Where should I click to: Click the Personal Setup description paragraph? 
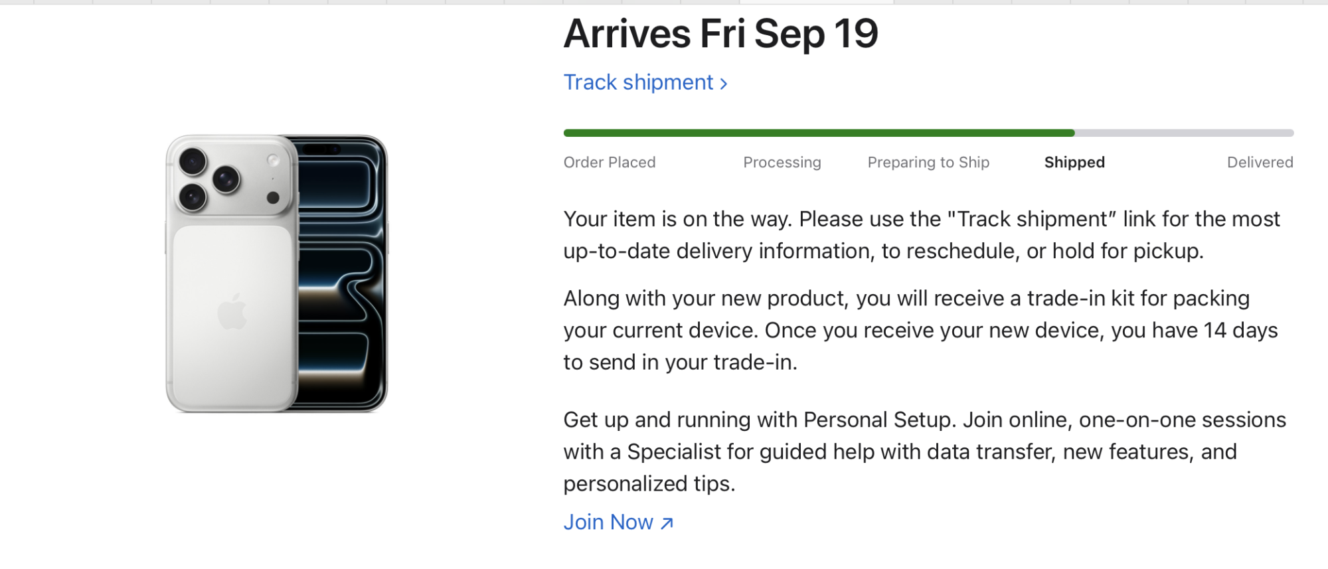924,451
